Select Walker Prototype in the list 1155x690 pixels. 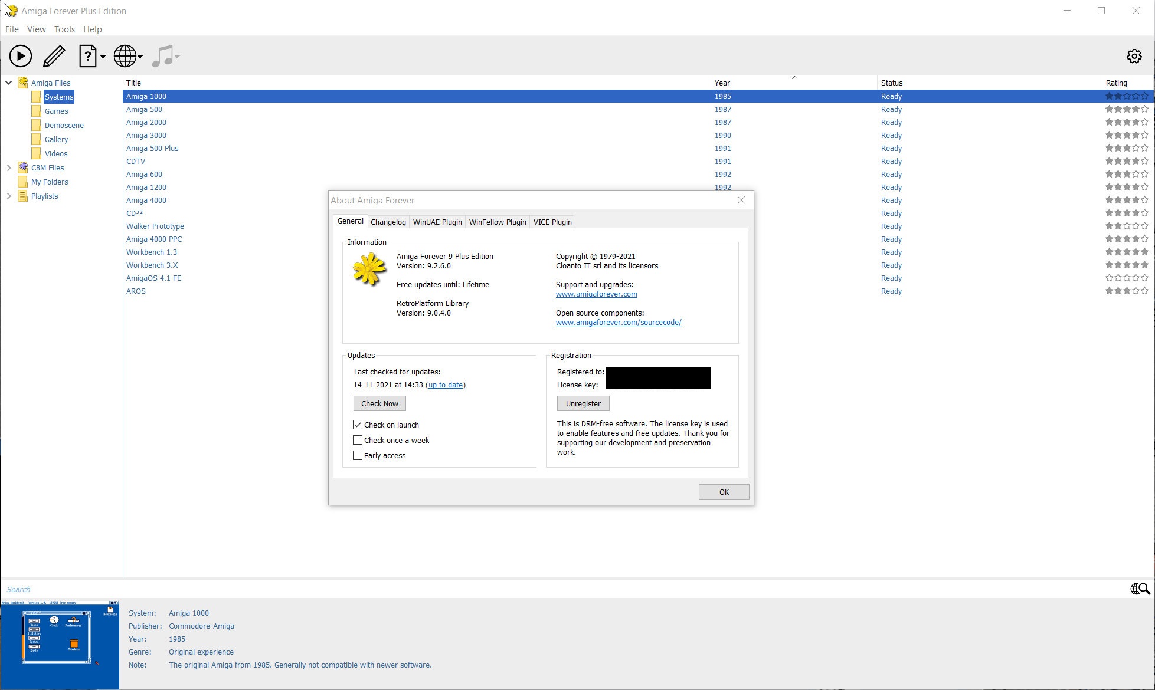(x=155, y=226)
